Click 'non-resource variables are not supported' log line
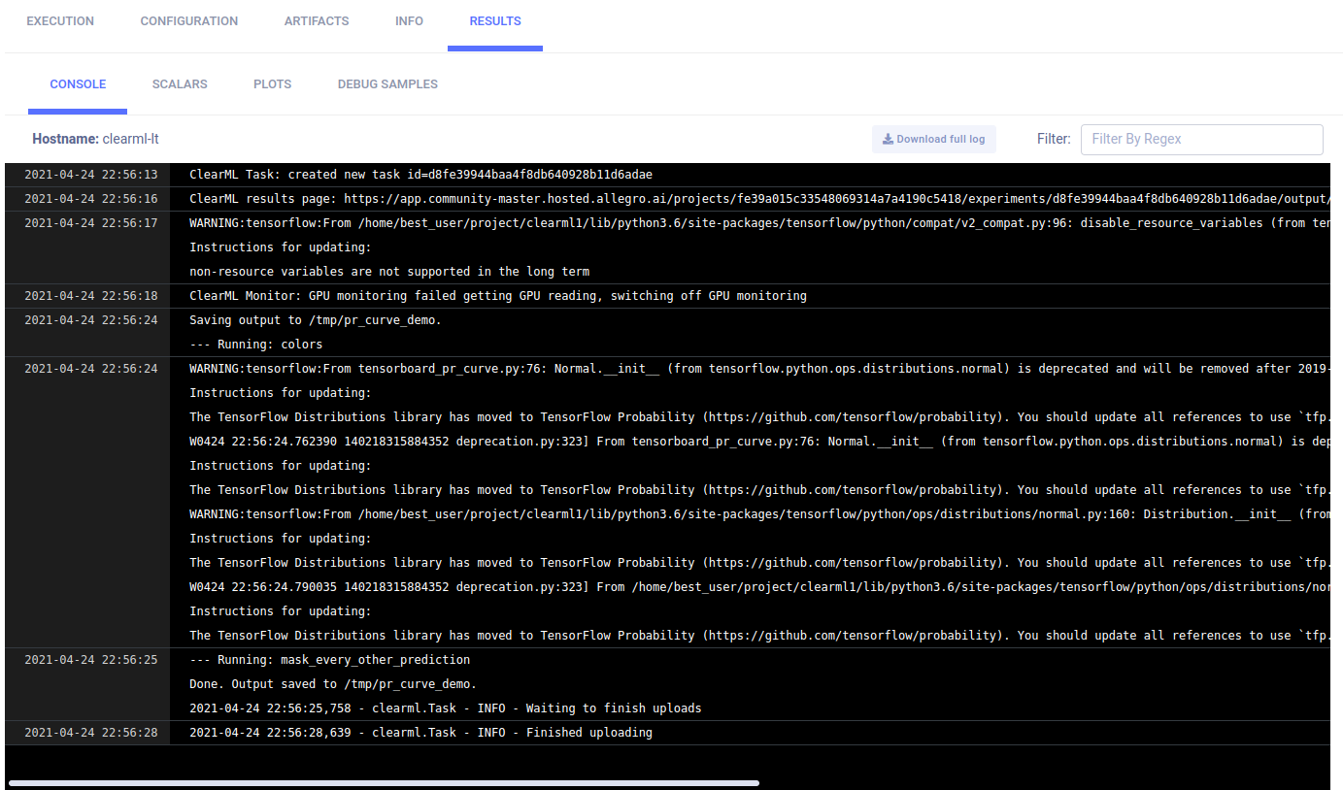The width and height of the screenshot is (1343, 790). click(x=389, y=272)
